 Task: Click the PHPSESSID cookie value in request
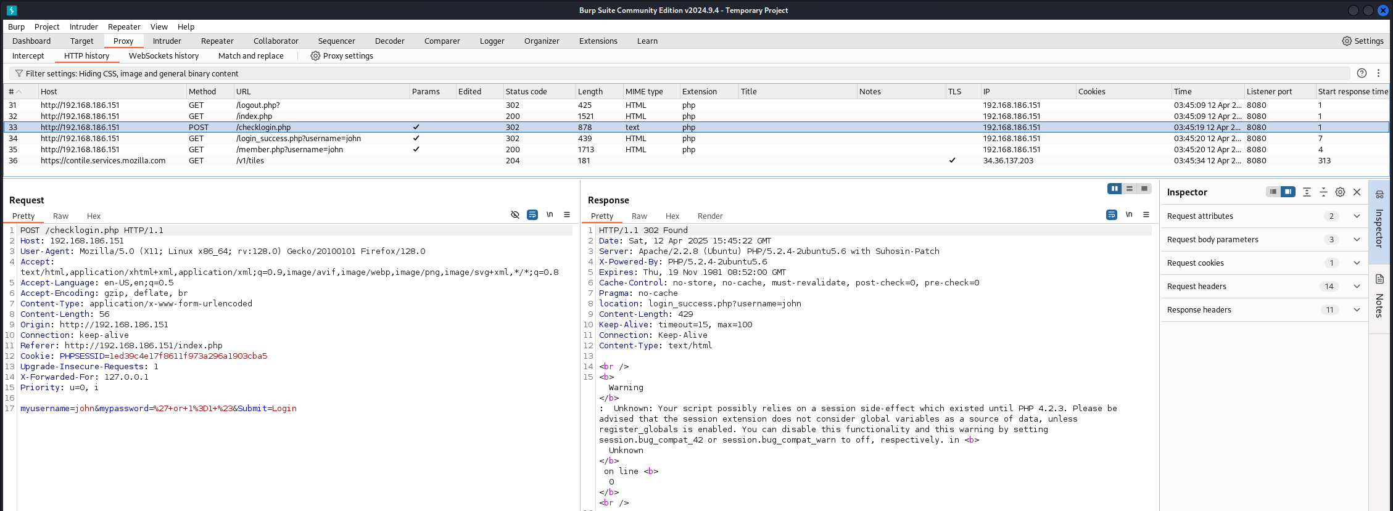188,356
